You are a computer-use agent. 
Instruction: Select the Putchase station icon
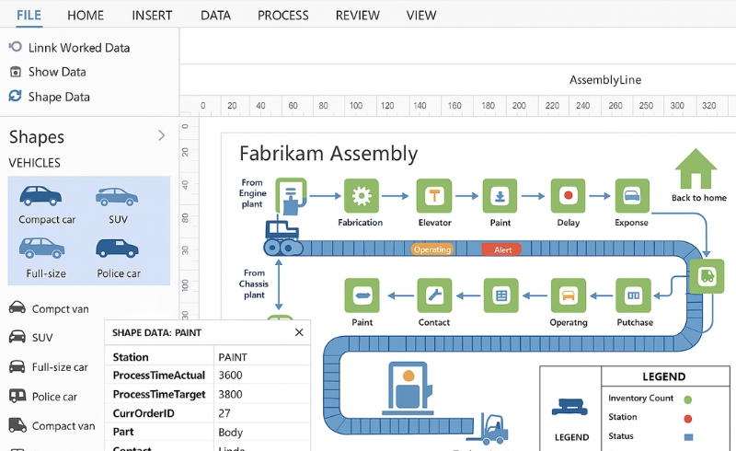point(633,295)
